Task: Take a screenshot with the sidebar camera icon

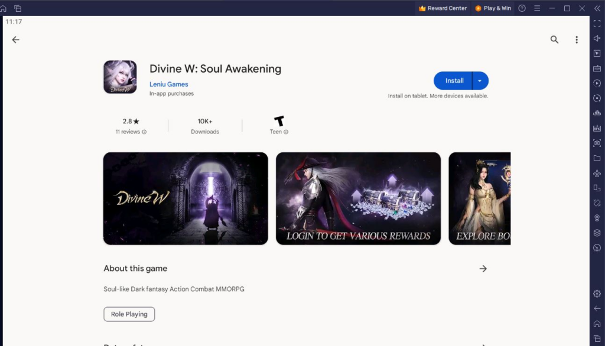Action: [597, 142]
